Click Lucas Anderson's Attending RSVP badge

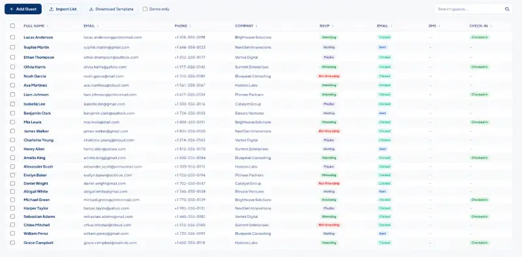(329, 37)
